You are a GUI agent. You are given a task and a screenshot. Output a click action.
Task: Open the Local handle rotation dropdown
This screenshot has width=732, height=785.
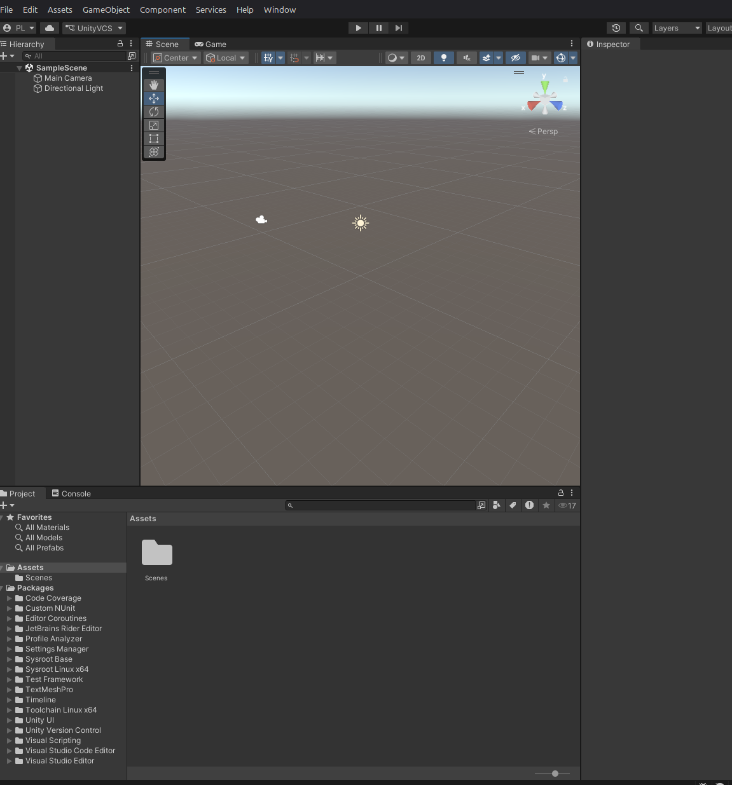[226, 58]
